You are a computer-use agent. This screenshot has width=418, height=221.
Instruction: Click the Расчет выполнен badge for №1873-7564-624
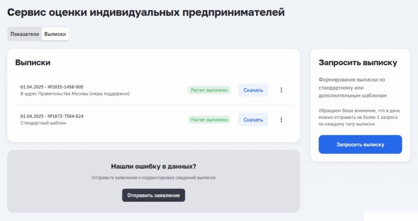tap(209, 120)
